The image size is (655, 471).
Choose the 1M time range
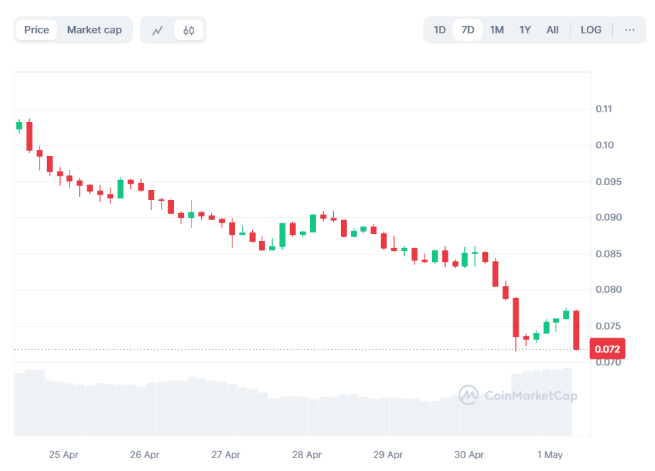tap(497, 30)
